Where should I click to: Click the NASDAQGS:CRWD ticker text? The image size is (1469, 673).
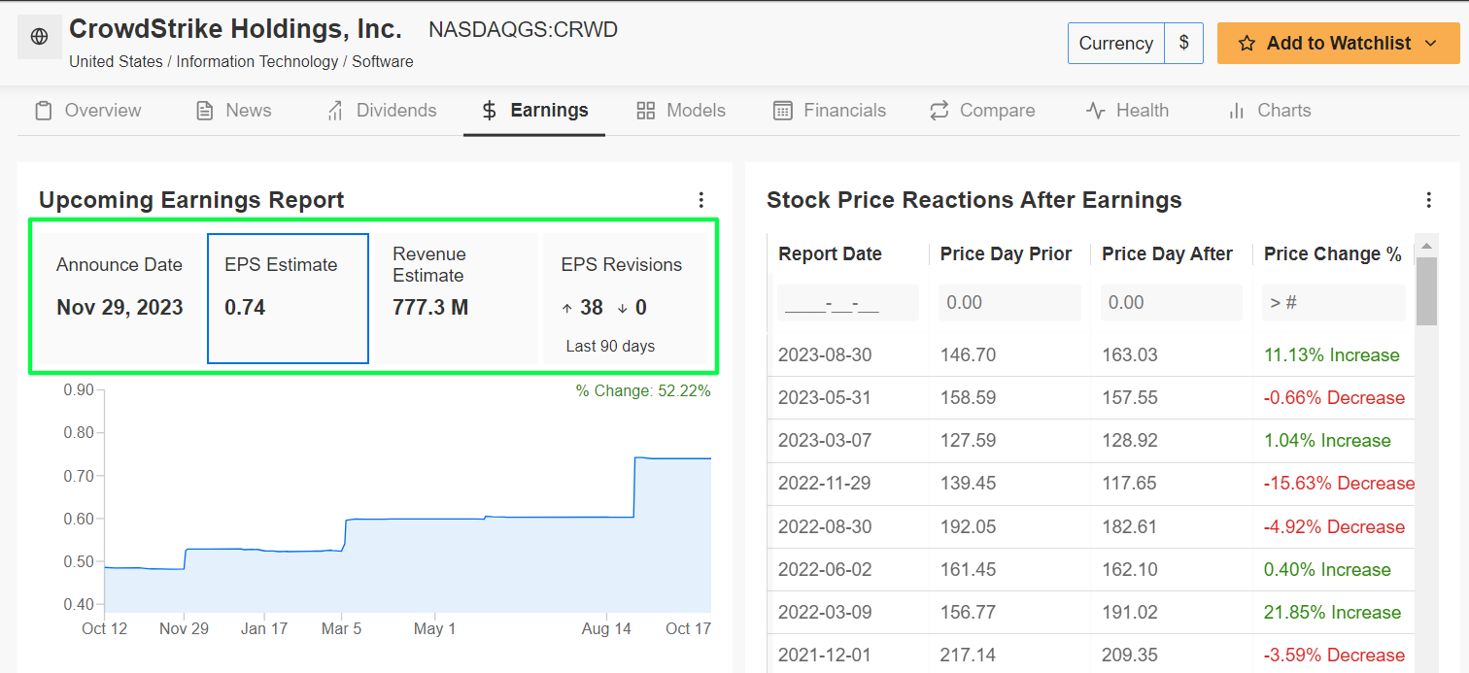coord(523,30)
